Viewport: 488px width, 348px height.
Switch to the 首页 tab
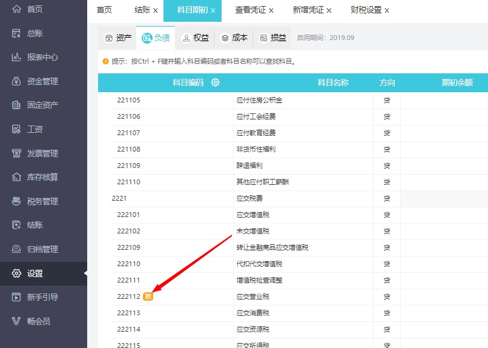coord(104,10)
